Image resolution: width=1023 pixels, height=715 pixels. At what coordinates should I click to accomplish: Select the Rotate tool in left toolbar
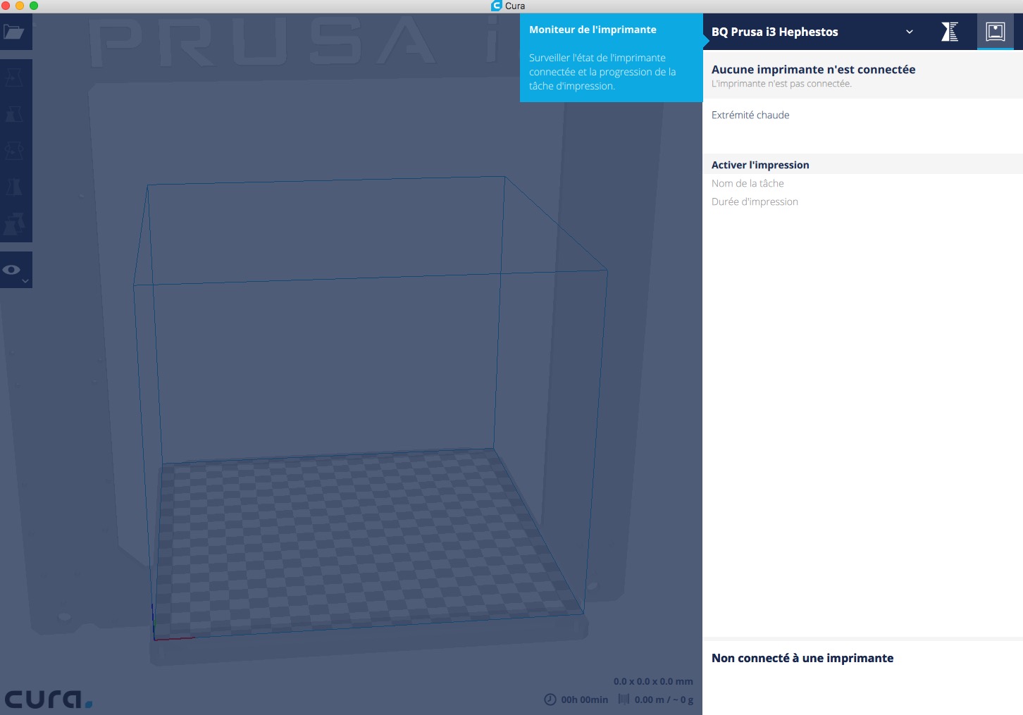[14, 151]
